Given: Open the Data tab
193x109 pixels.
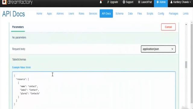Looking at the screenshot, I should pos(130,14).
